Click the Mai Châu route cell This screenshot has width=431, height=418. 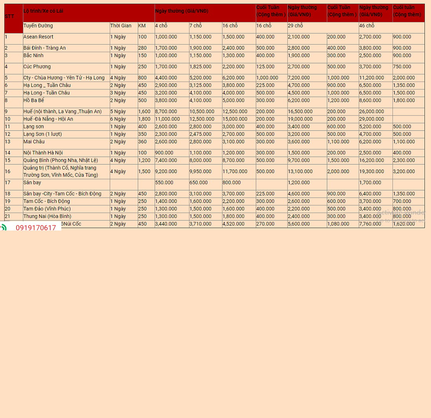tap(34, 142)
